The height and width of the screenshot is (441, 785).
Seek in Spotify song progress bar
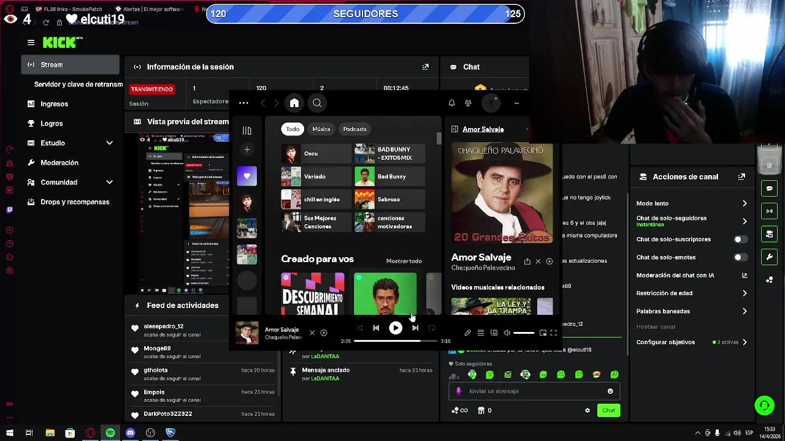tap(396, 341)
